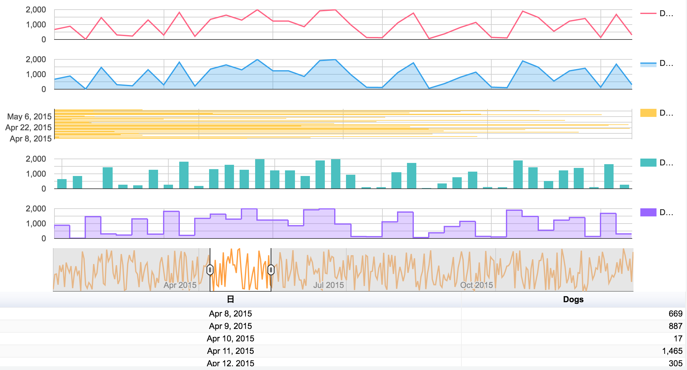Click the Jul 2015 label in range chart
Image resolution: width=687 pixels, height=370 pixels.
pyautogui.click(x=328, y=284)
